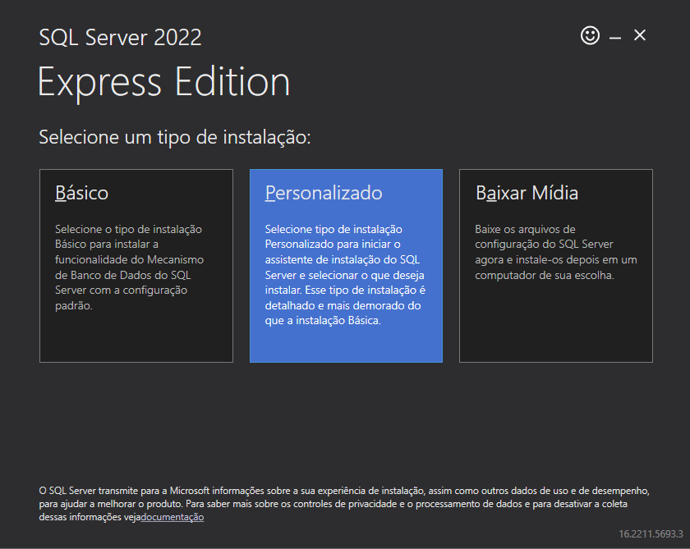Close the SQL Server installer window
The width and height of the screenshot is (690, 549).
pyautogui.click(x=640, y=35)
